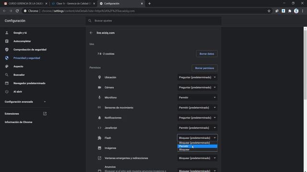307x172 pixels.
Task: Bookmark this page with the star icon
Action: pyautogui.click(x=269, y=11)
